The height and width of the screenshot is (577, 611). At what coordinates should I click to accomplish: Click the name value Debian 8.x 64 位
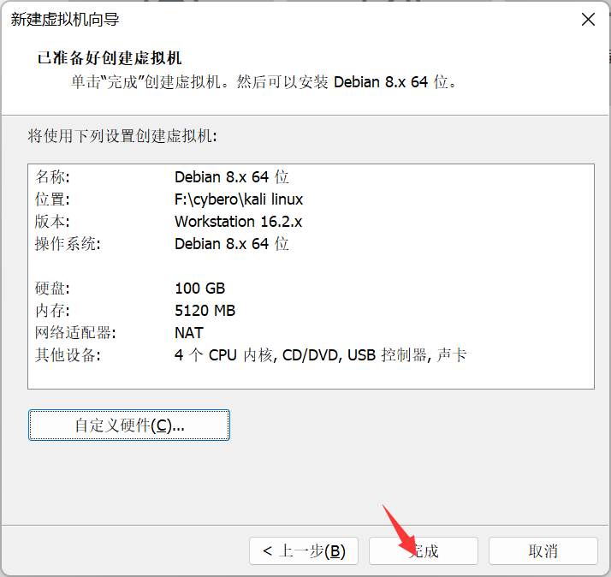point(231,177)
